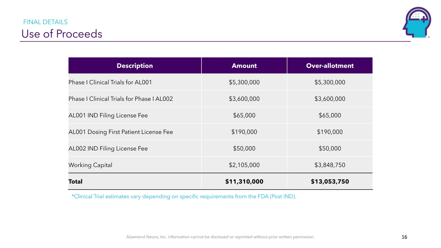Click the Alzamend Neuro disclosure footer text

tap(220, 237)
